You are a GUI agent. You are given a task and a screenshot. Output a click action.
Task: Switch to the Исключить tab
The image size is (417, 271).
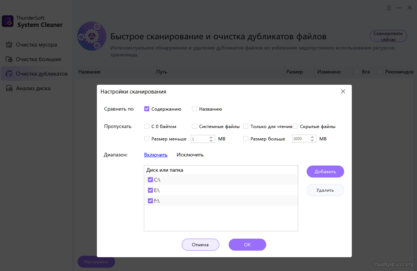[190, 155]
